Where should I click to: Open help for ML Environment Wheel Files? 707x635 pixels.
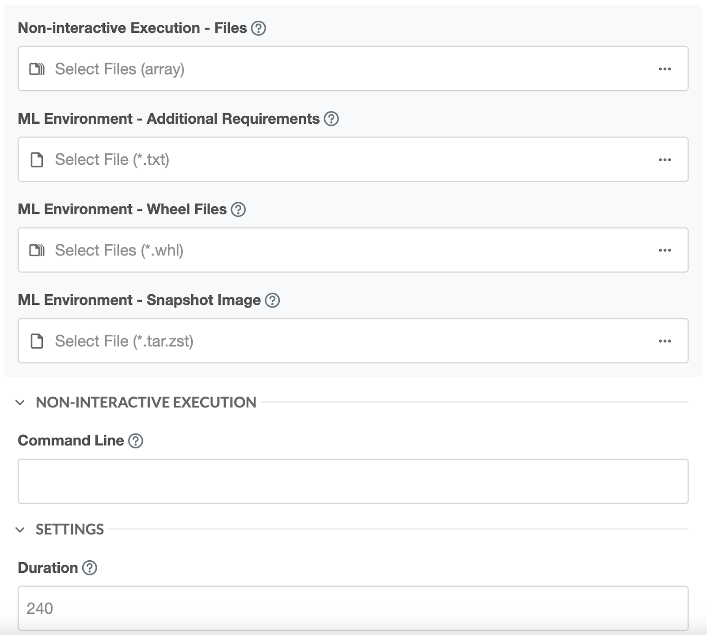coord(238,209)
